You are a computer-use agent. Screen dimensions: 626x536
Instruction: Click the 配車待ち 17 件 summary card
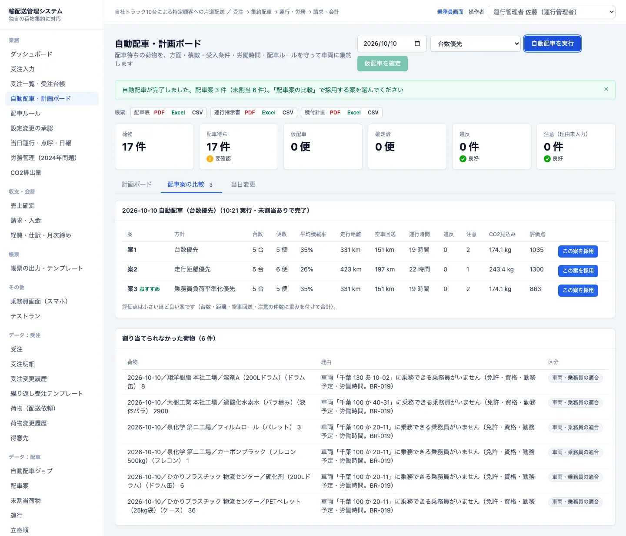click(239, 147)
